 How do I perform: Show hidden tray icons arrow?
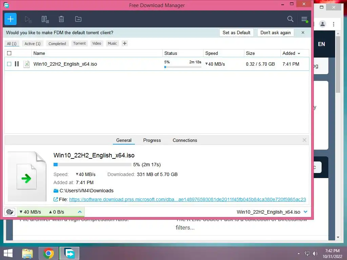pyautogui.click(x=299, y=254)
